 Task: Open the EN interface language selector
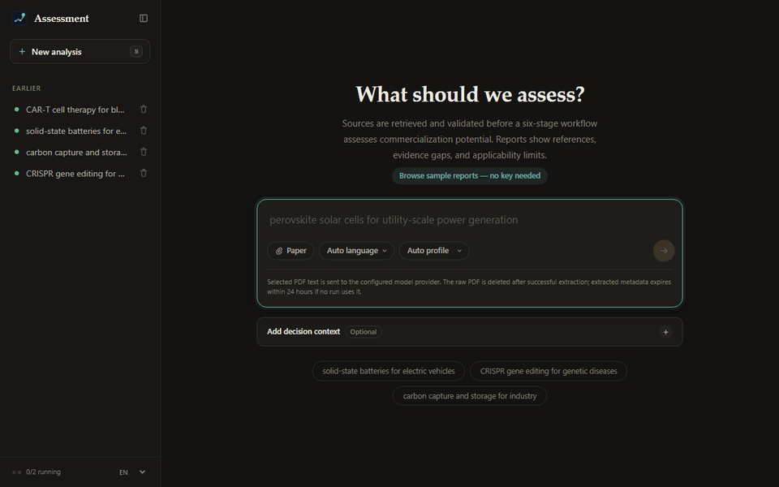pyautogui.click(x=132, y=472)
